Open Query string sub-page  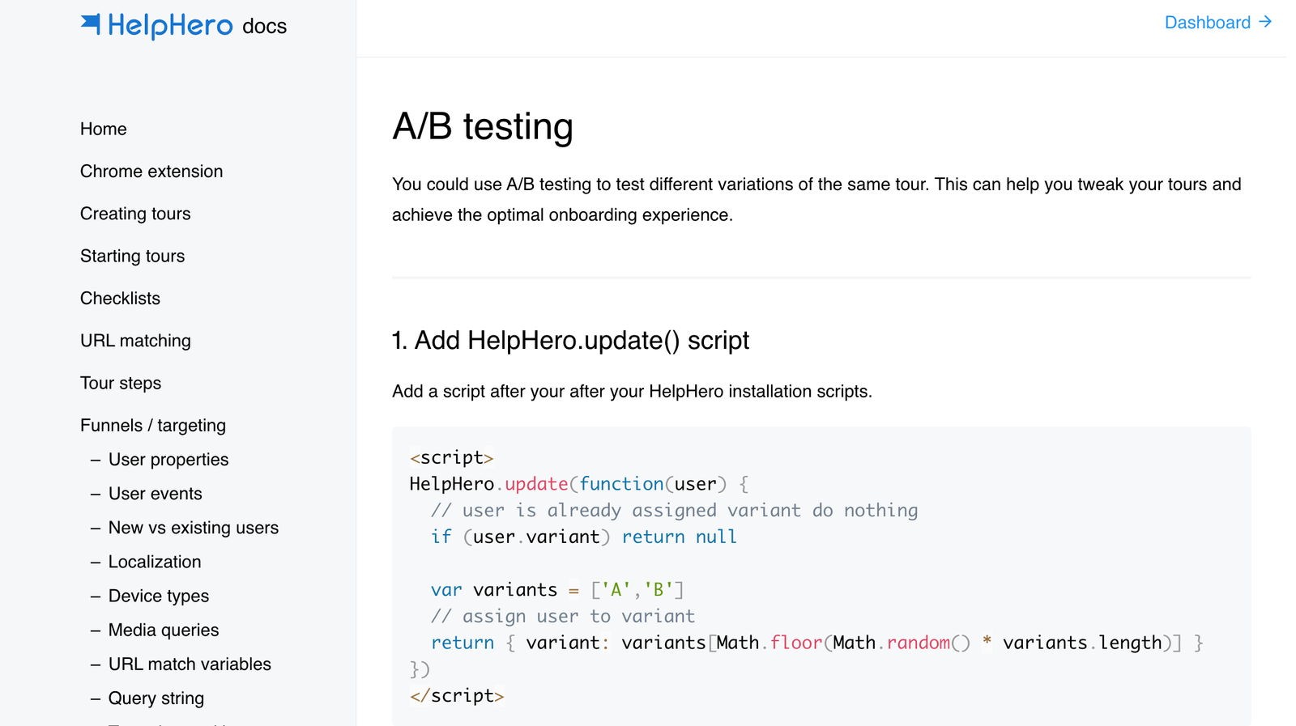pos(156,698)
